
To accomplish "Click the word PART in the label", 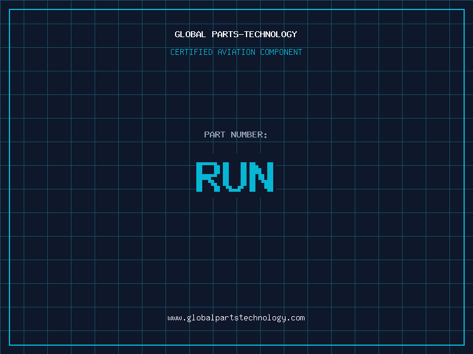I will [x=215, y=135].
